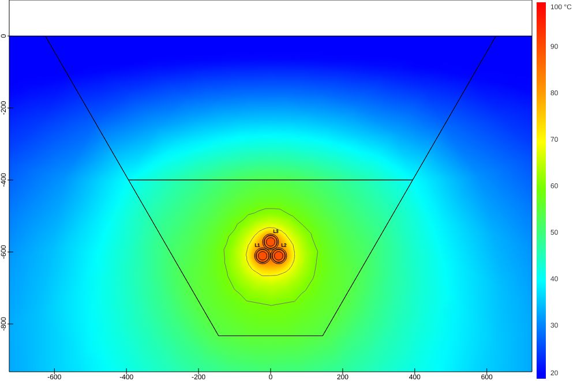
Task: Click the L1 cable conductor
Action: [262, 255]
